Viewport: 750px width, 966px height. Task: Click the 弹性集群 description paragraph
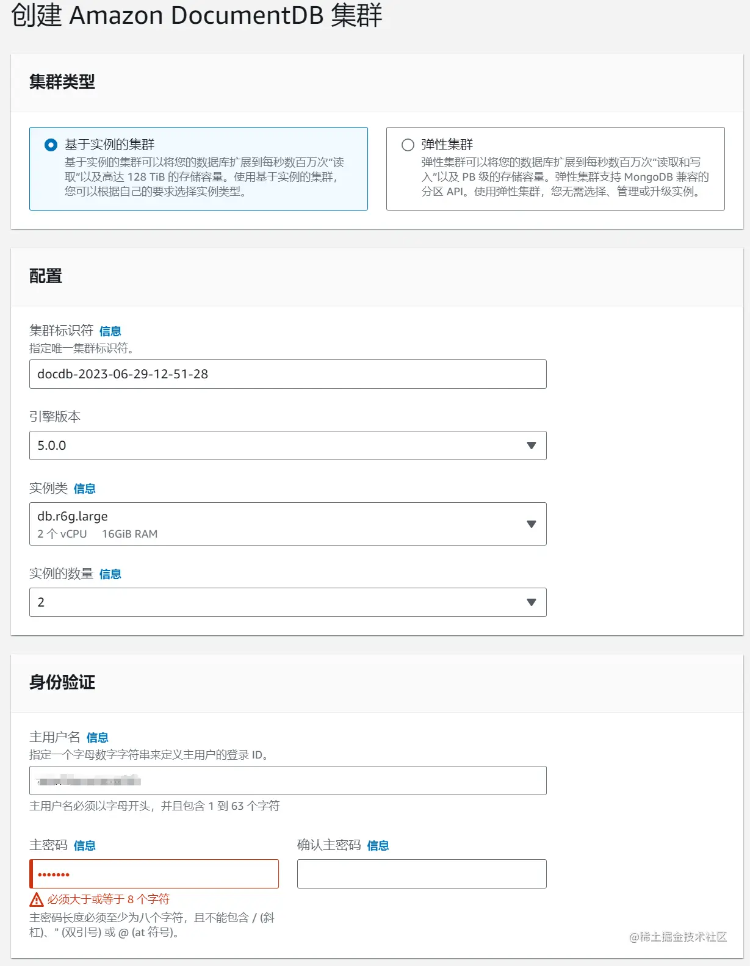click(565, 177)
